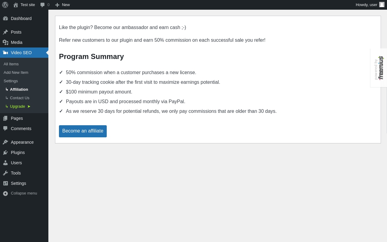
Task: Select Add New Item submenu
Action: 16,73
